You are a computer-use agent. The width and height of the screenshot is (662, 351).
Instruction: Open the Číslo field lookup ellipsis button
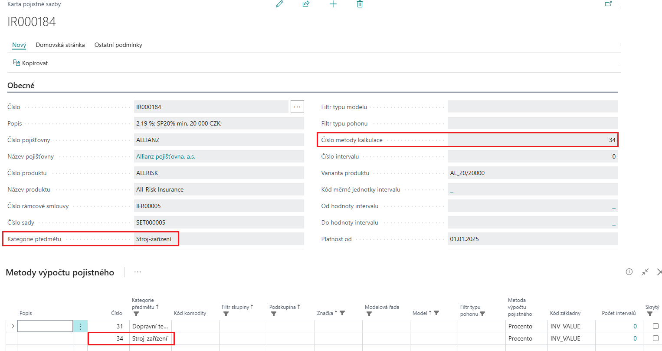tap(297, 107)
